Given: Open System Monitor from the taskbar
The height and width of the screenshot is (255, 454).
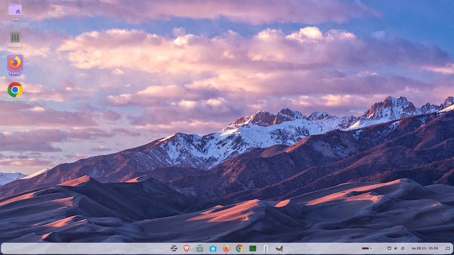Looking at the screenshot, I should tap(253, 248).
